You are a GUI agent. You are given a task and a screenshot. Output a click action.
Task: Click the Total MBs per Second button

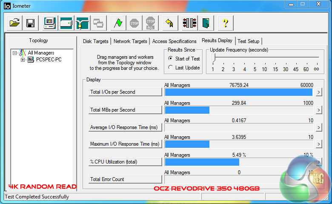point(125,110)
